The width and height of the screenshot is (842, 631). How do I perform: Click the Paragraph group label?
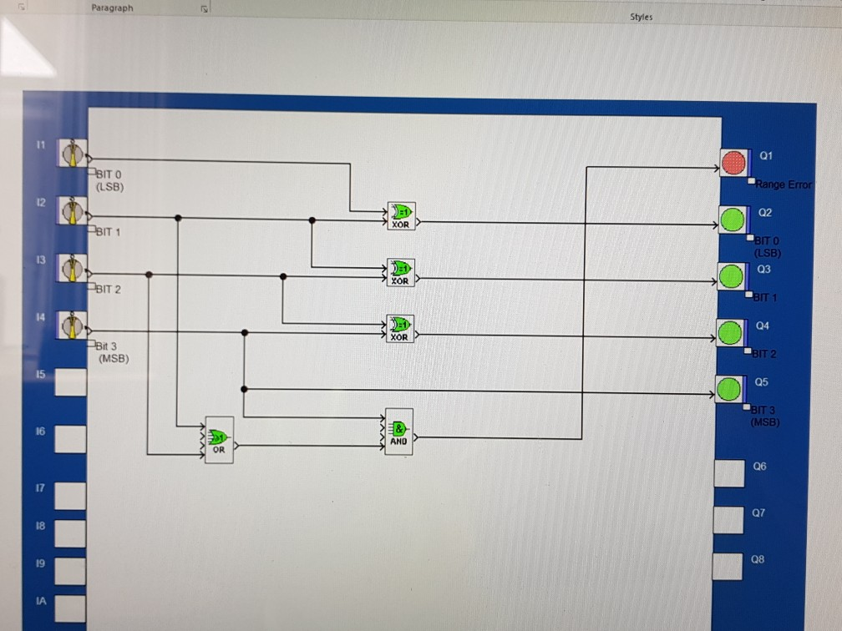(112, 8)
